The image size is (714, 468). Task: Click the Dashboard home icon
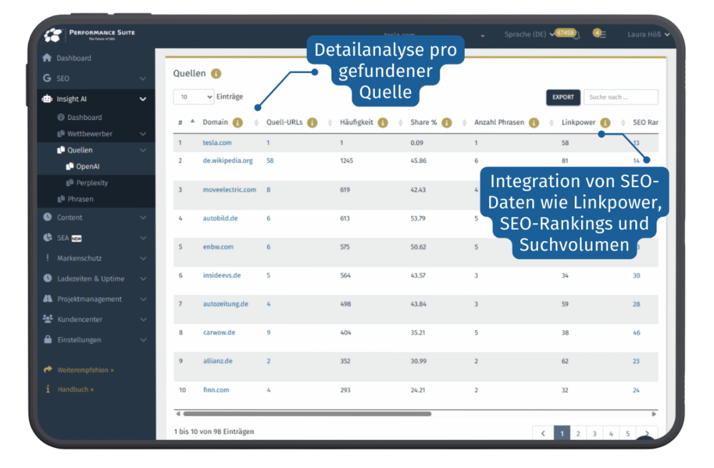point(47,58)
